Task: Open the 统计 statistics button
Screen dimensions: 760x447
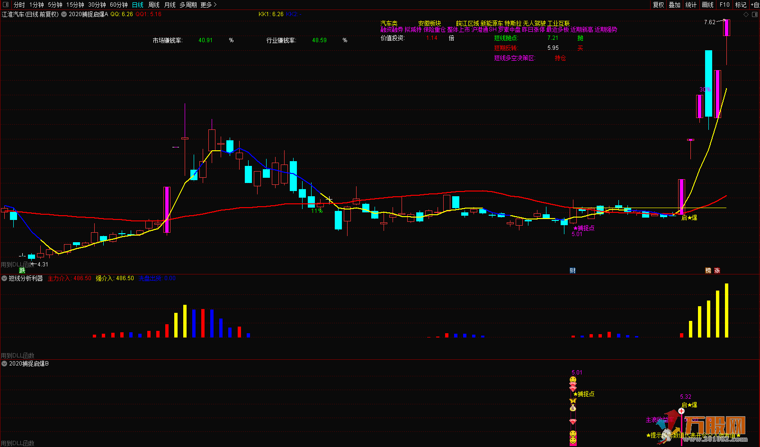Action: 691,5
